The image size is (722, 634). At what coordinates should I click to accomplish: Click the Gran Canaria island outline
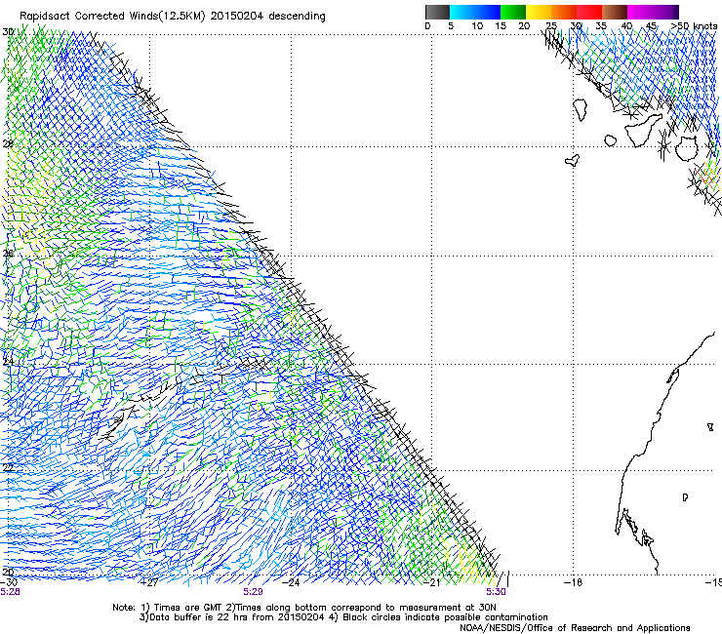click(687, 148)
